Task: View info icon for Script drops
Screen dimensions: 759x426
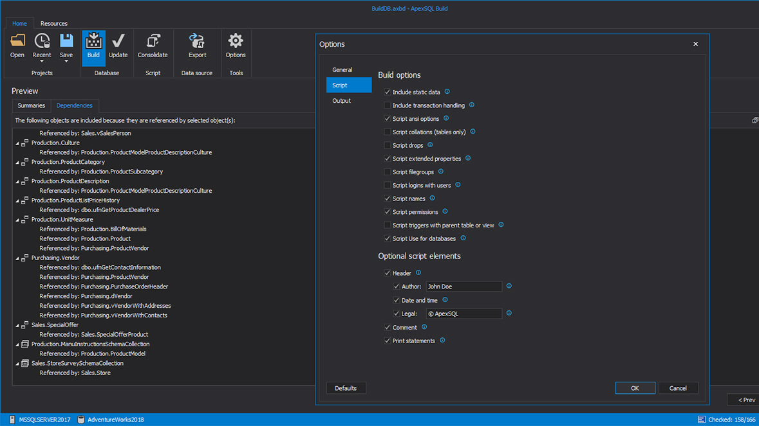Action: tap(430, 145)
